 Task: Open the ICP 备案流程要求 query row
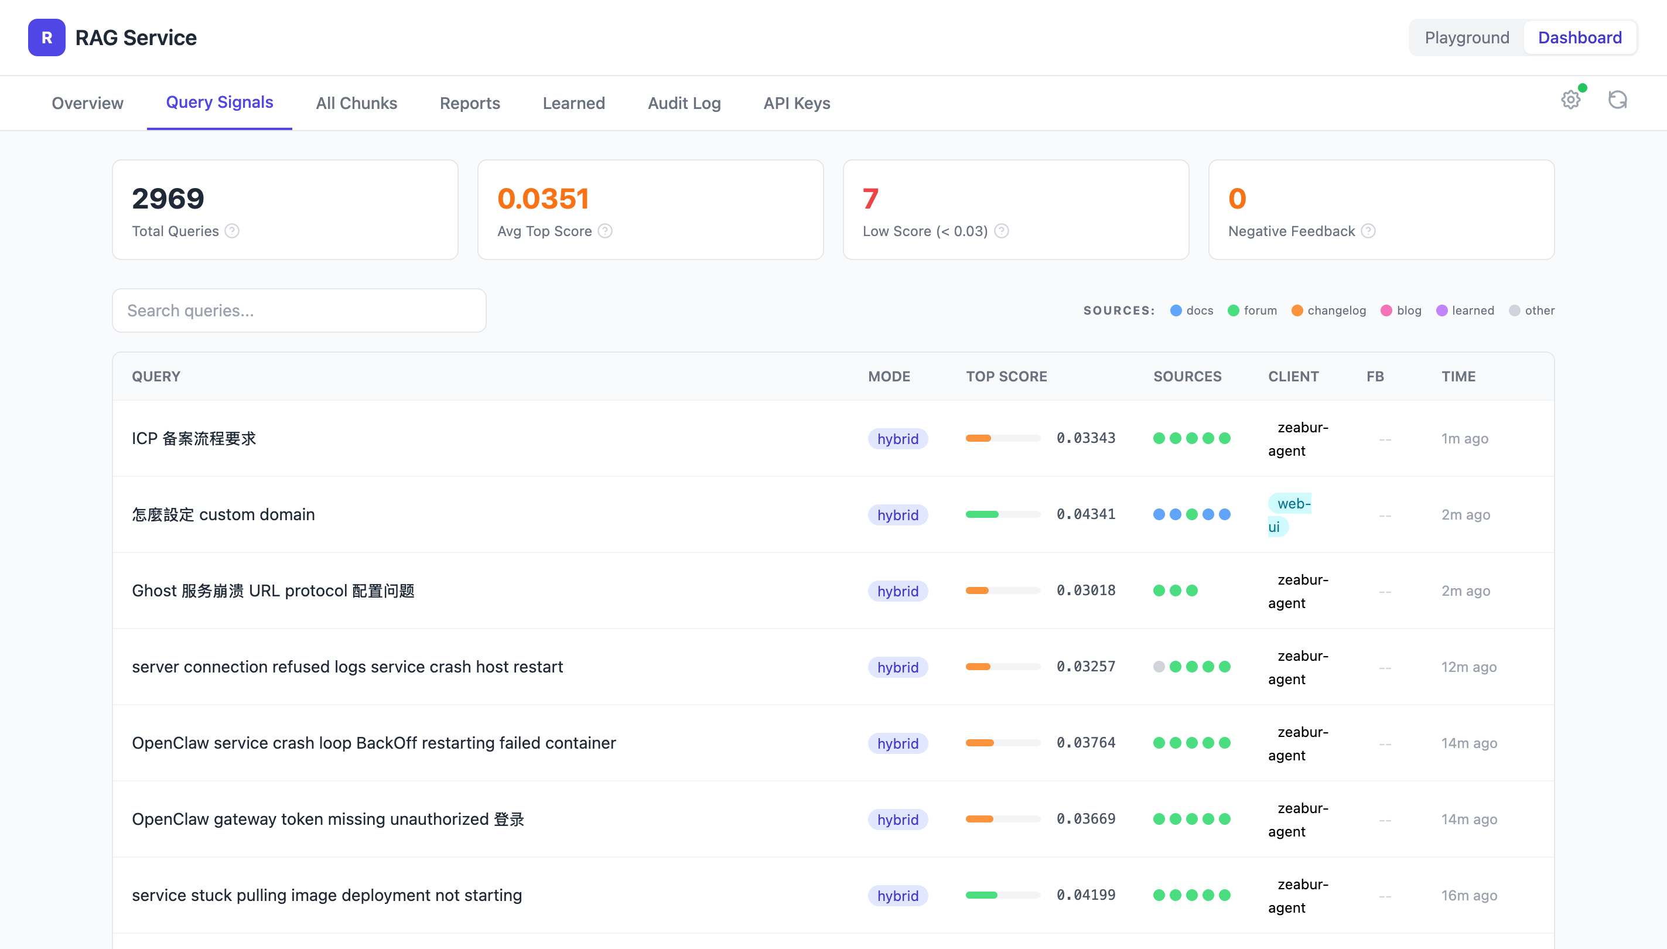point(193,438)
